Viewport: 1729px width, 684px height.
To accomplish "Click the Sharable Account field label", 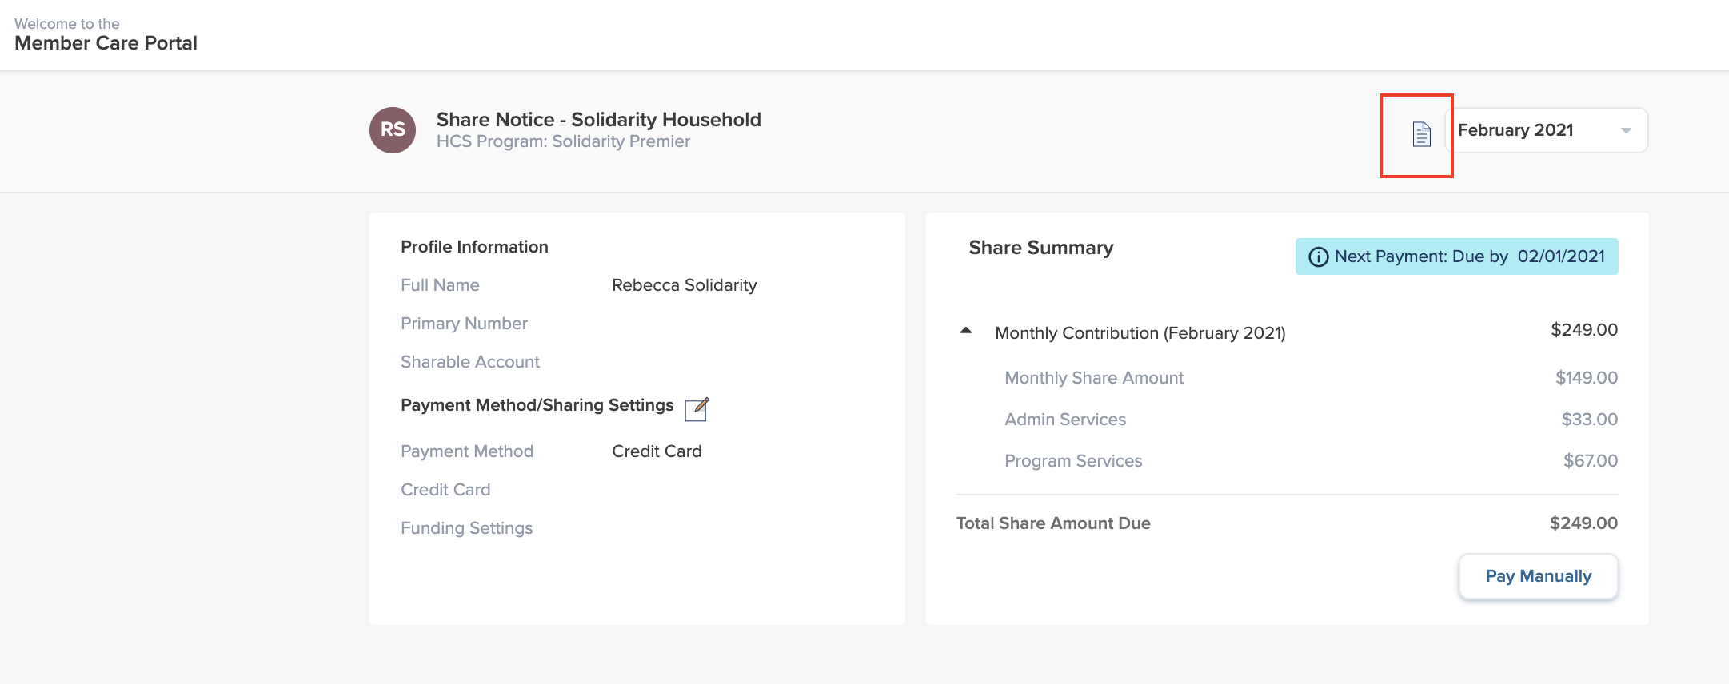I will click(470, 362).
